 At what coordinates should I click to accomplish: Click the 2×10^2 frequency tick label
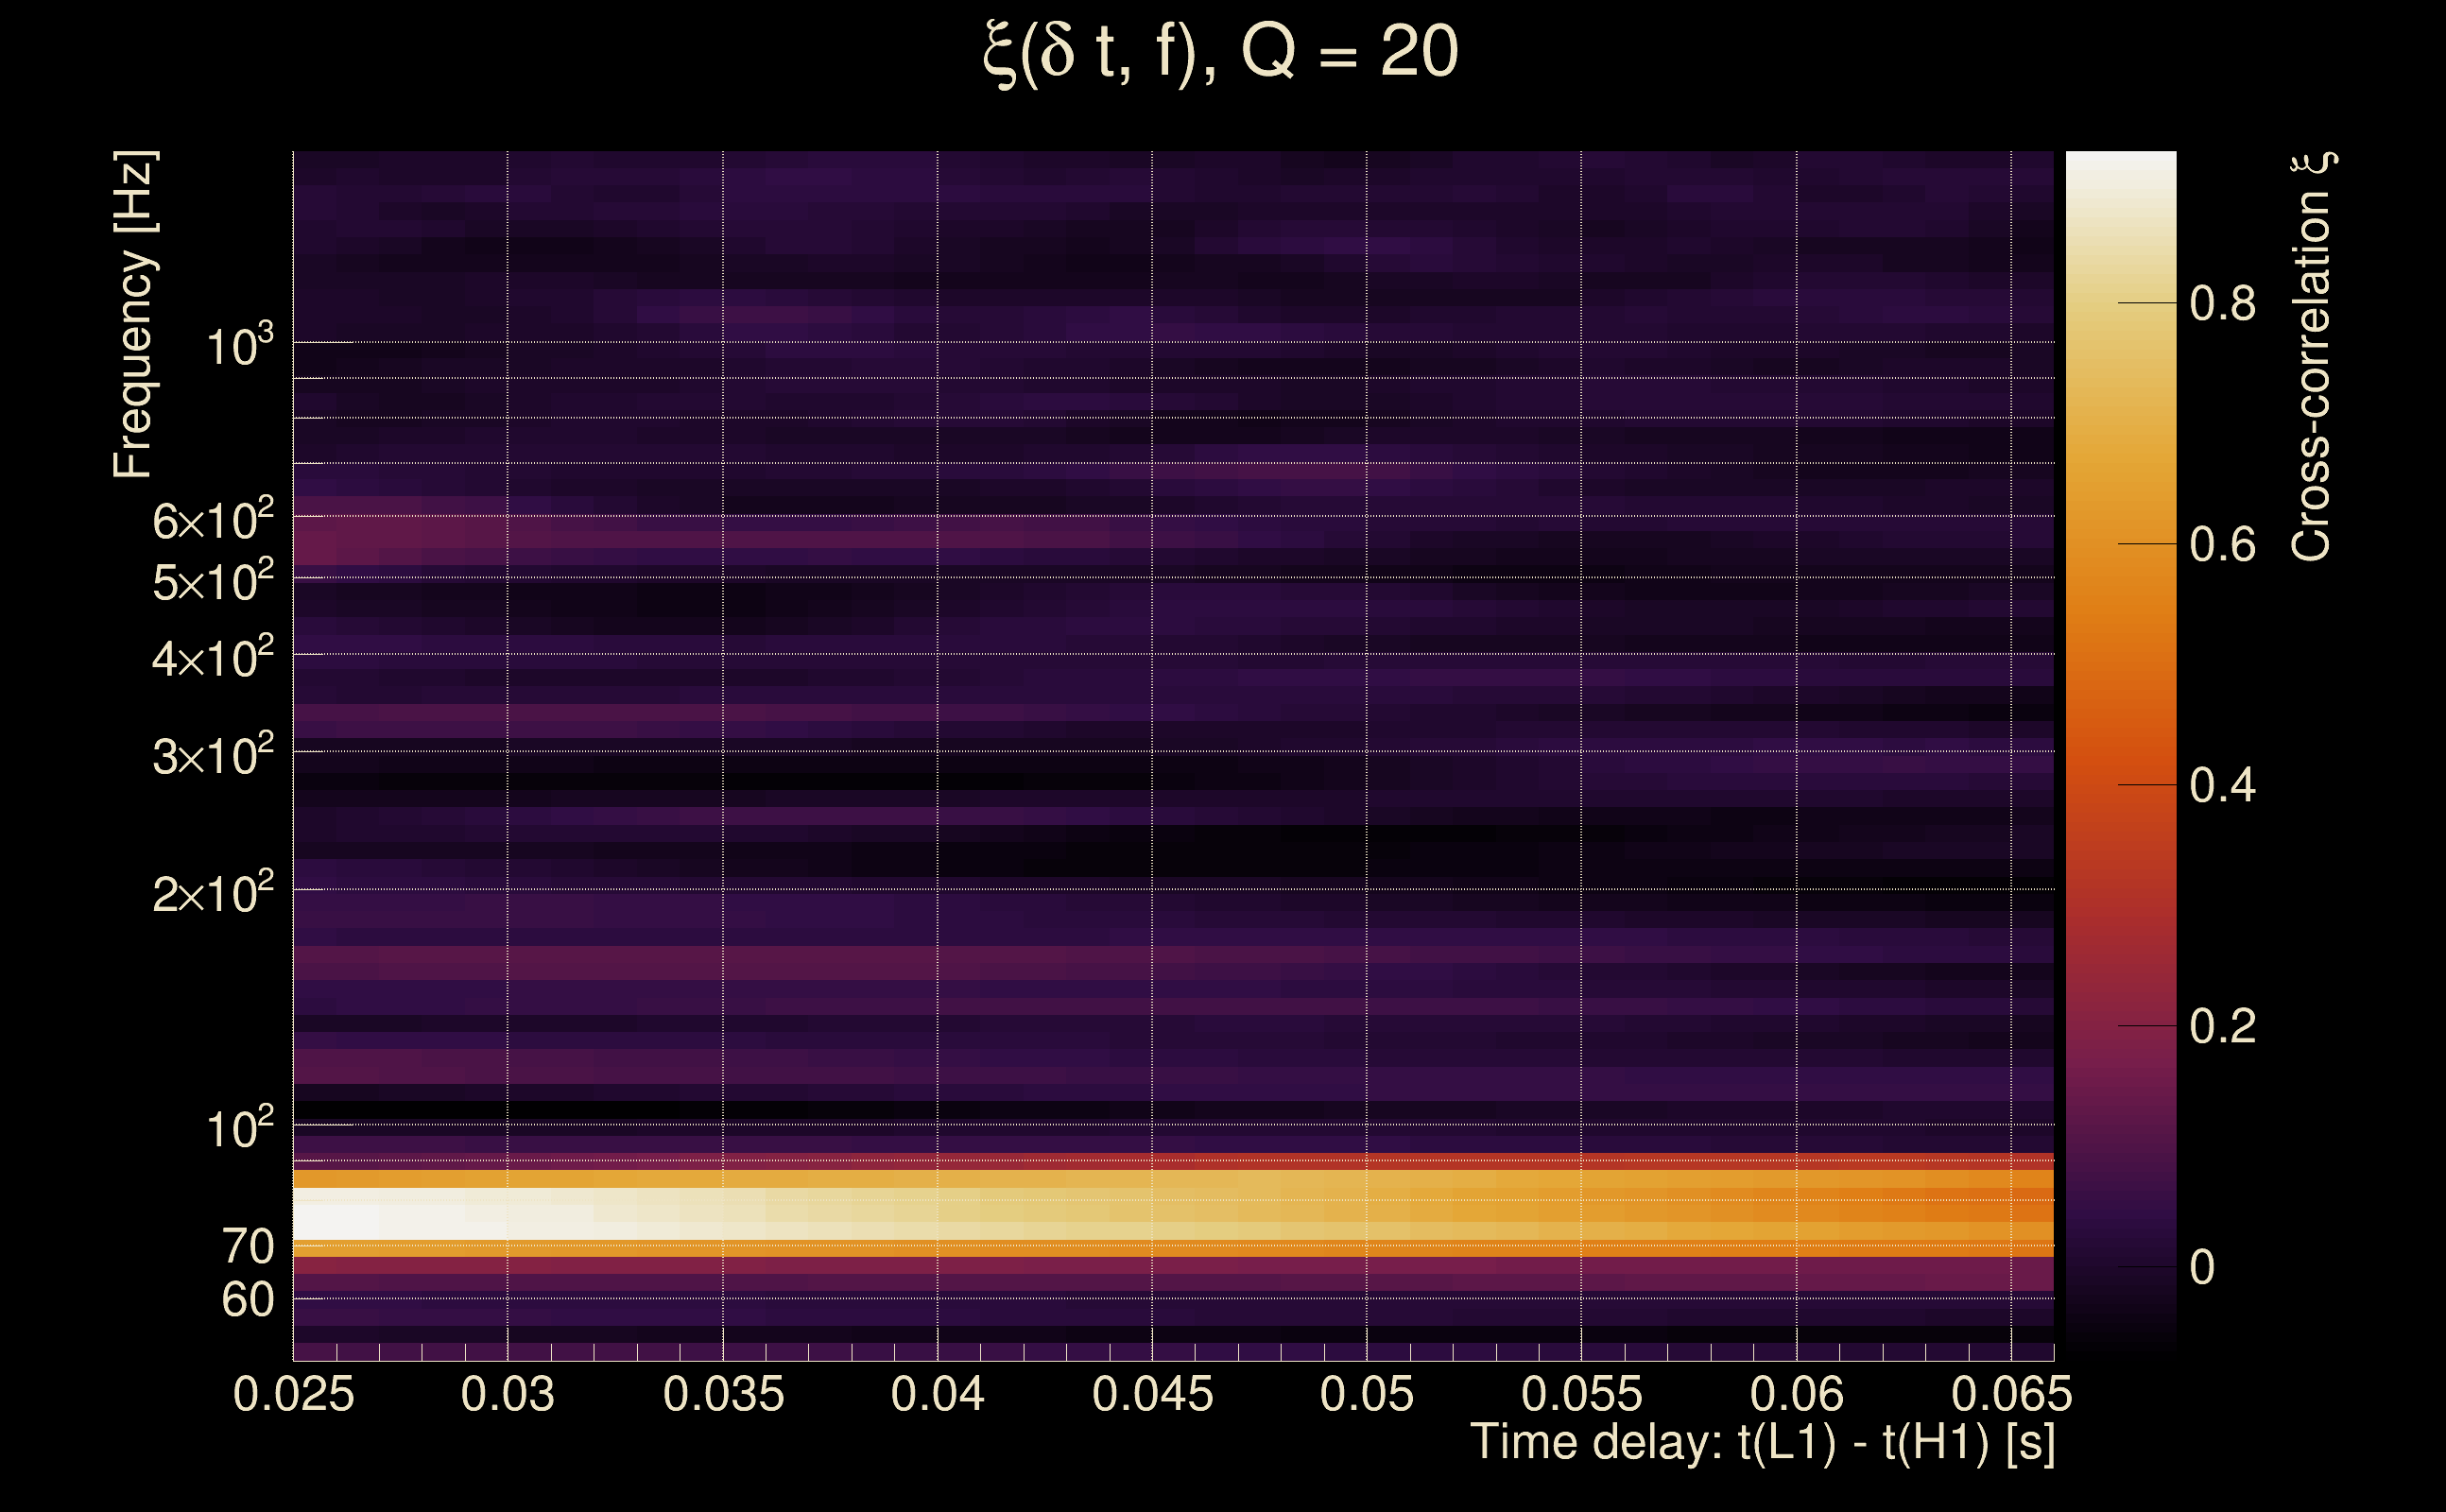(212, 893)
